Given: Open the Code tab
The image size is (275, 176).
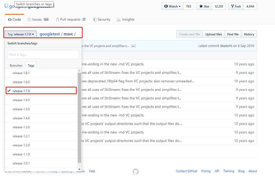Looking at the screenshot, I should point(14,19).
